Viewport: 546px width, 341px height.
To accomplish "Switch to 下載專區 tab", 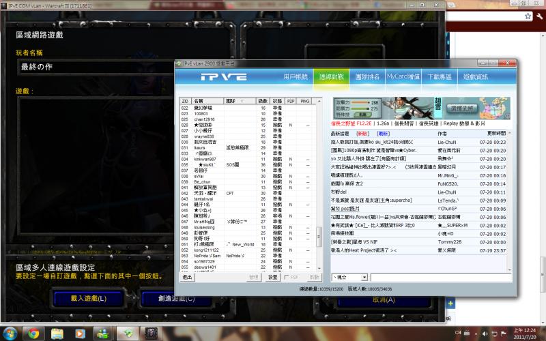I will [439, 77].
